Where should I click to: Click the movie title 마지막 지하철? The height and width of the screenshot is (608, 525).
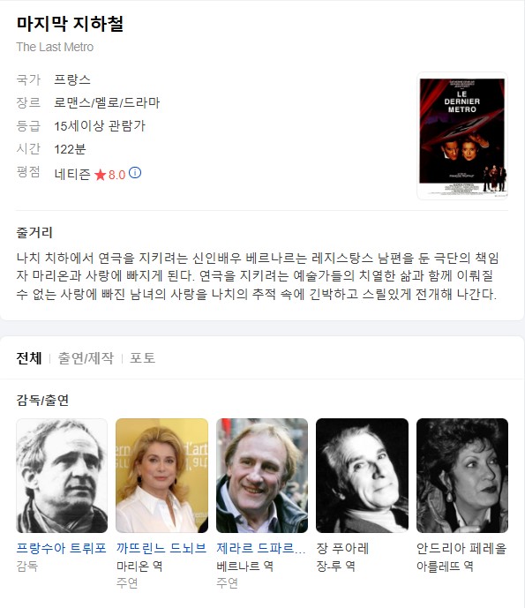71,23
